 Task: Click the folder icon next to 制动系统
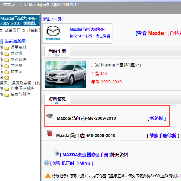(7, 60)
